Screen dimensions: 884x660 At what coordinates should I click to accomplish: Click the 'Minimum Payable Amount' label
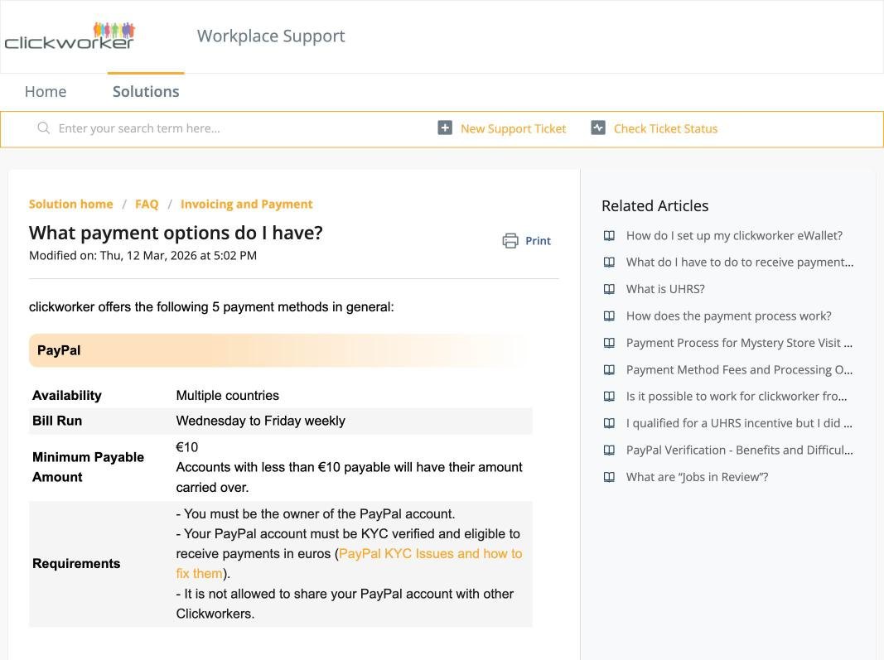tap(88, 467)
